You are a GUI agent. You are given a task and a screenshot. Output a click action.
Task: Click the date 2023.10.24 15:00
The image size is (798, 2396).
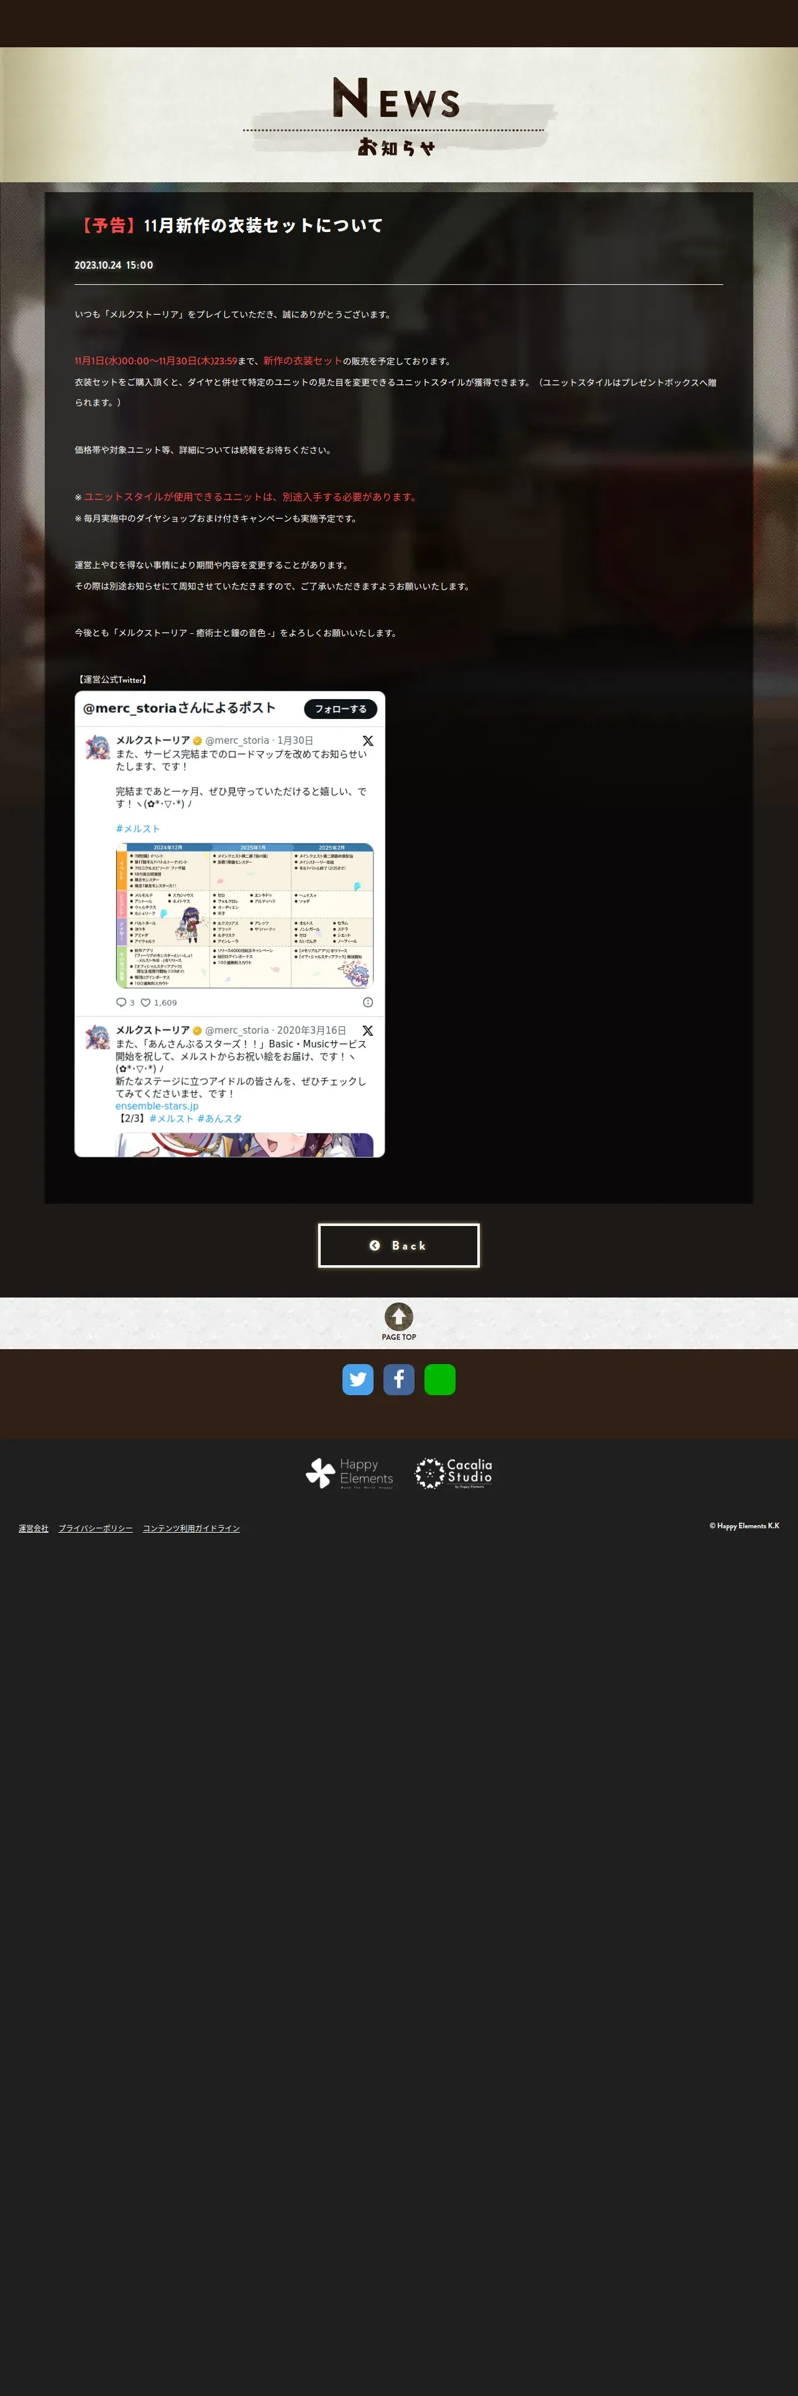114,265
